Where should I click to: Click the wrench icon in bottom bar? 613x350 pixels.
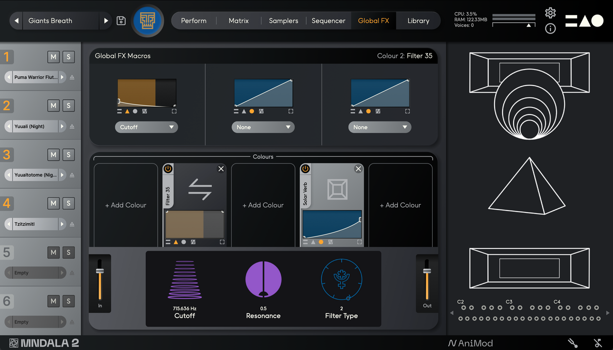(573, 343)
